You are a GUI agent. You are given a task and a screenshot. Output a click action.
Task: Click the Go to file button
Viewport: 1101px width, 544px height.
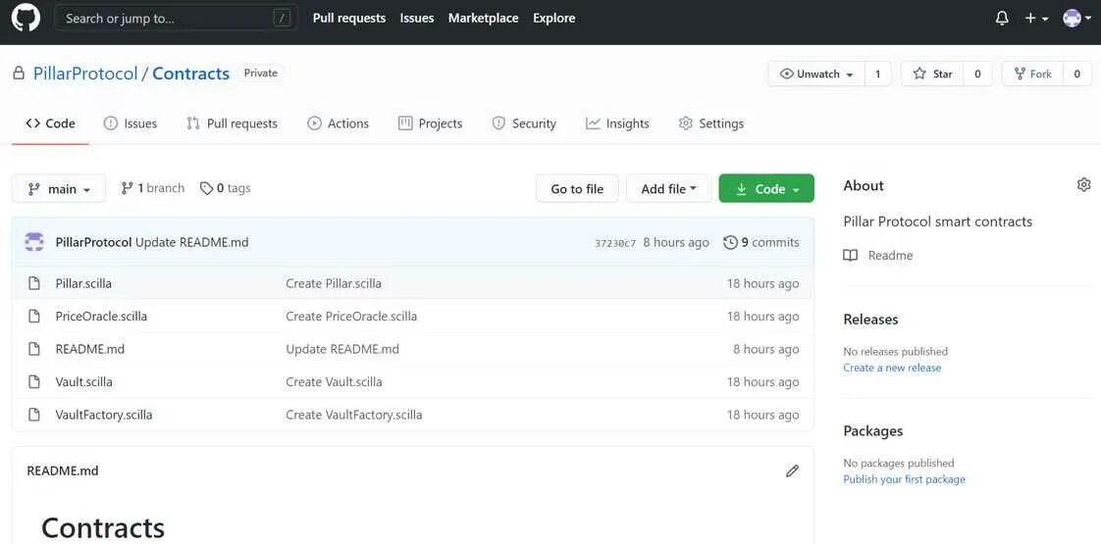[x=577, y=188]
